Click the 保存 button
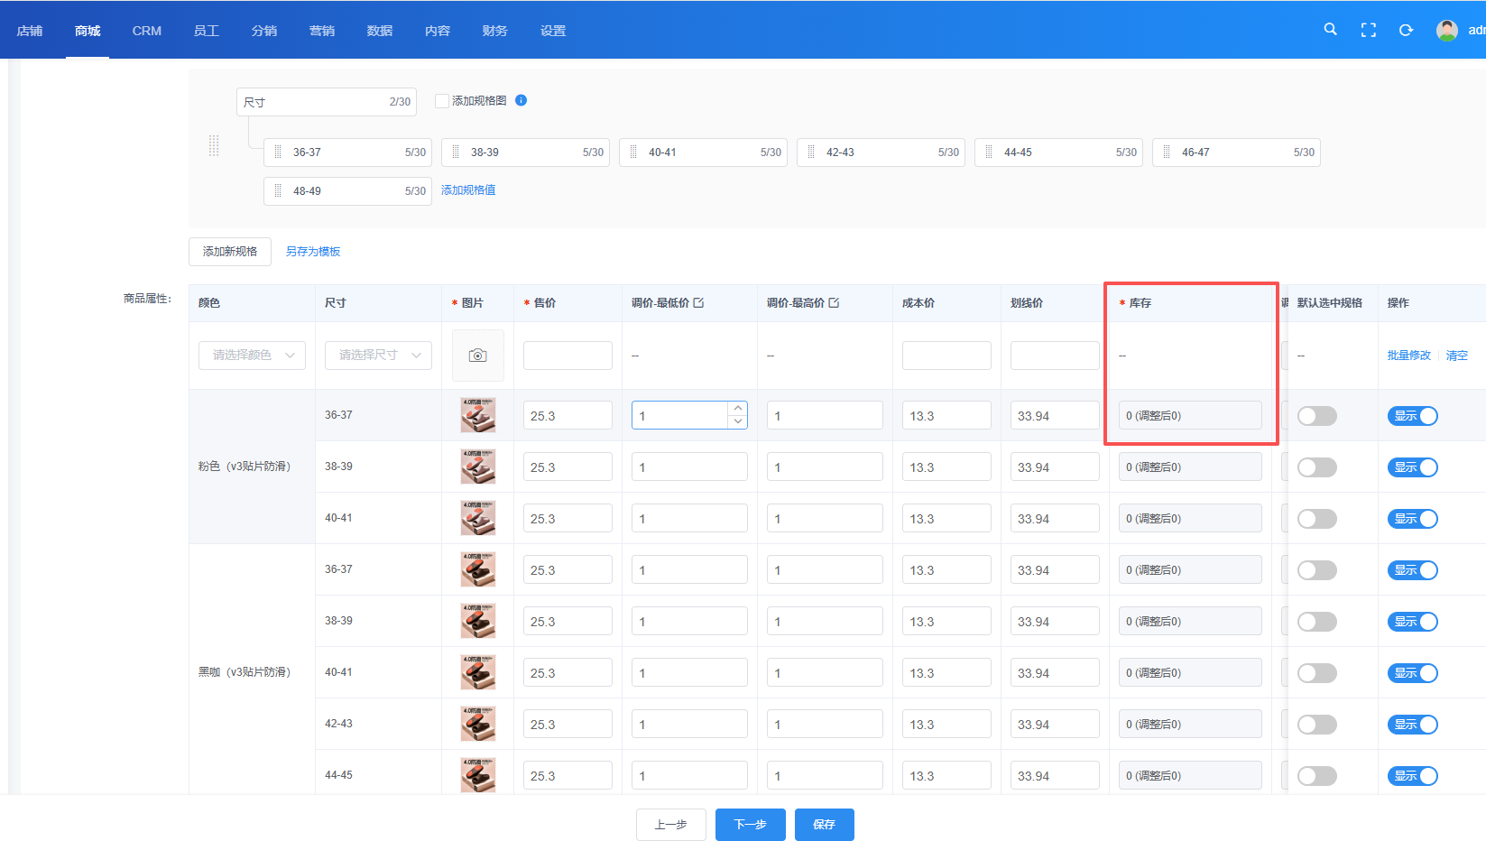 coord(824,825)
